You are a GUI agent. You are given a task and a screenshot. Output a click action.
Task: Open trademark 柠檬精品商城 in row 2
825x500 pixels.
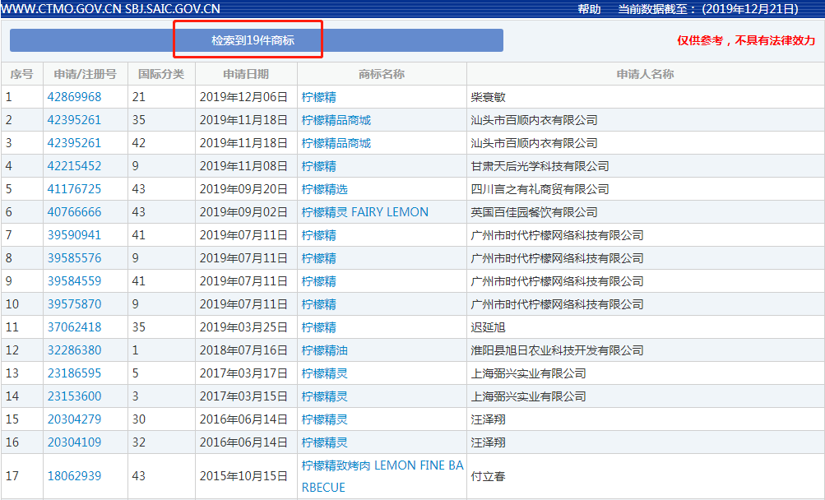click(339, 119)
